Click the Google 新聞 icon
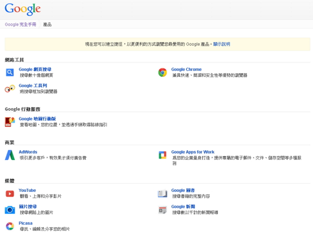 [x=162, y=210]
